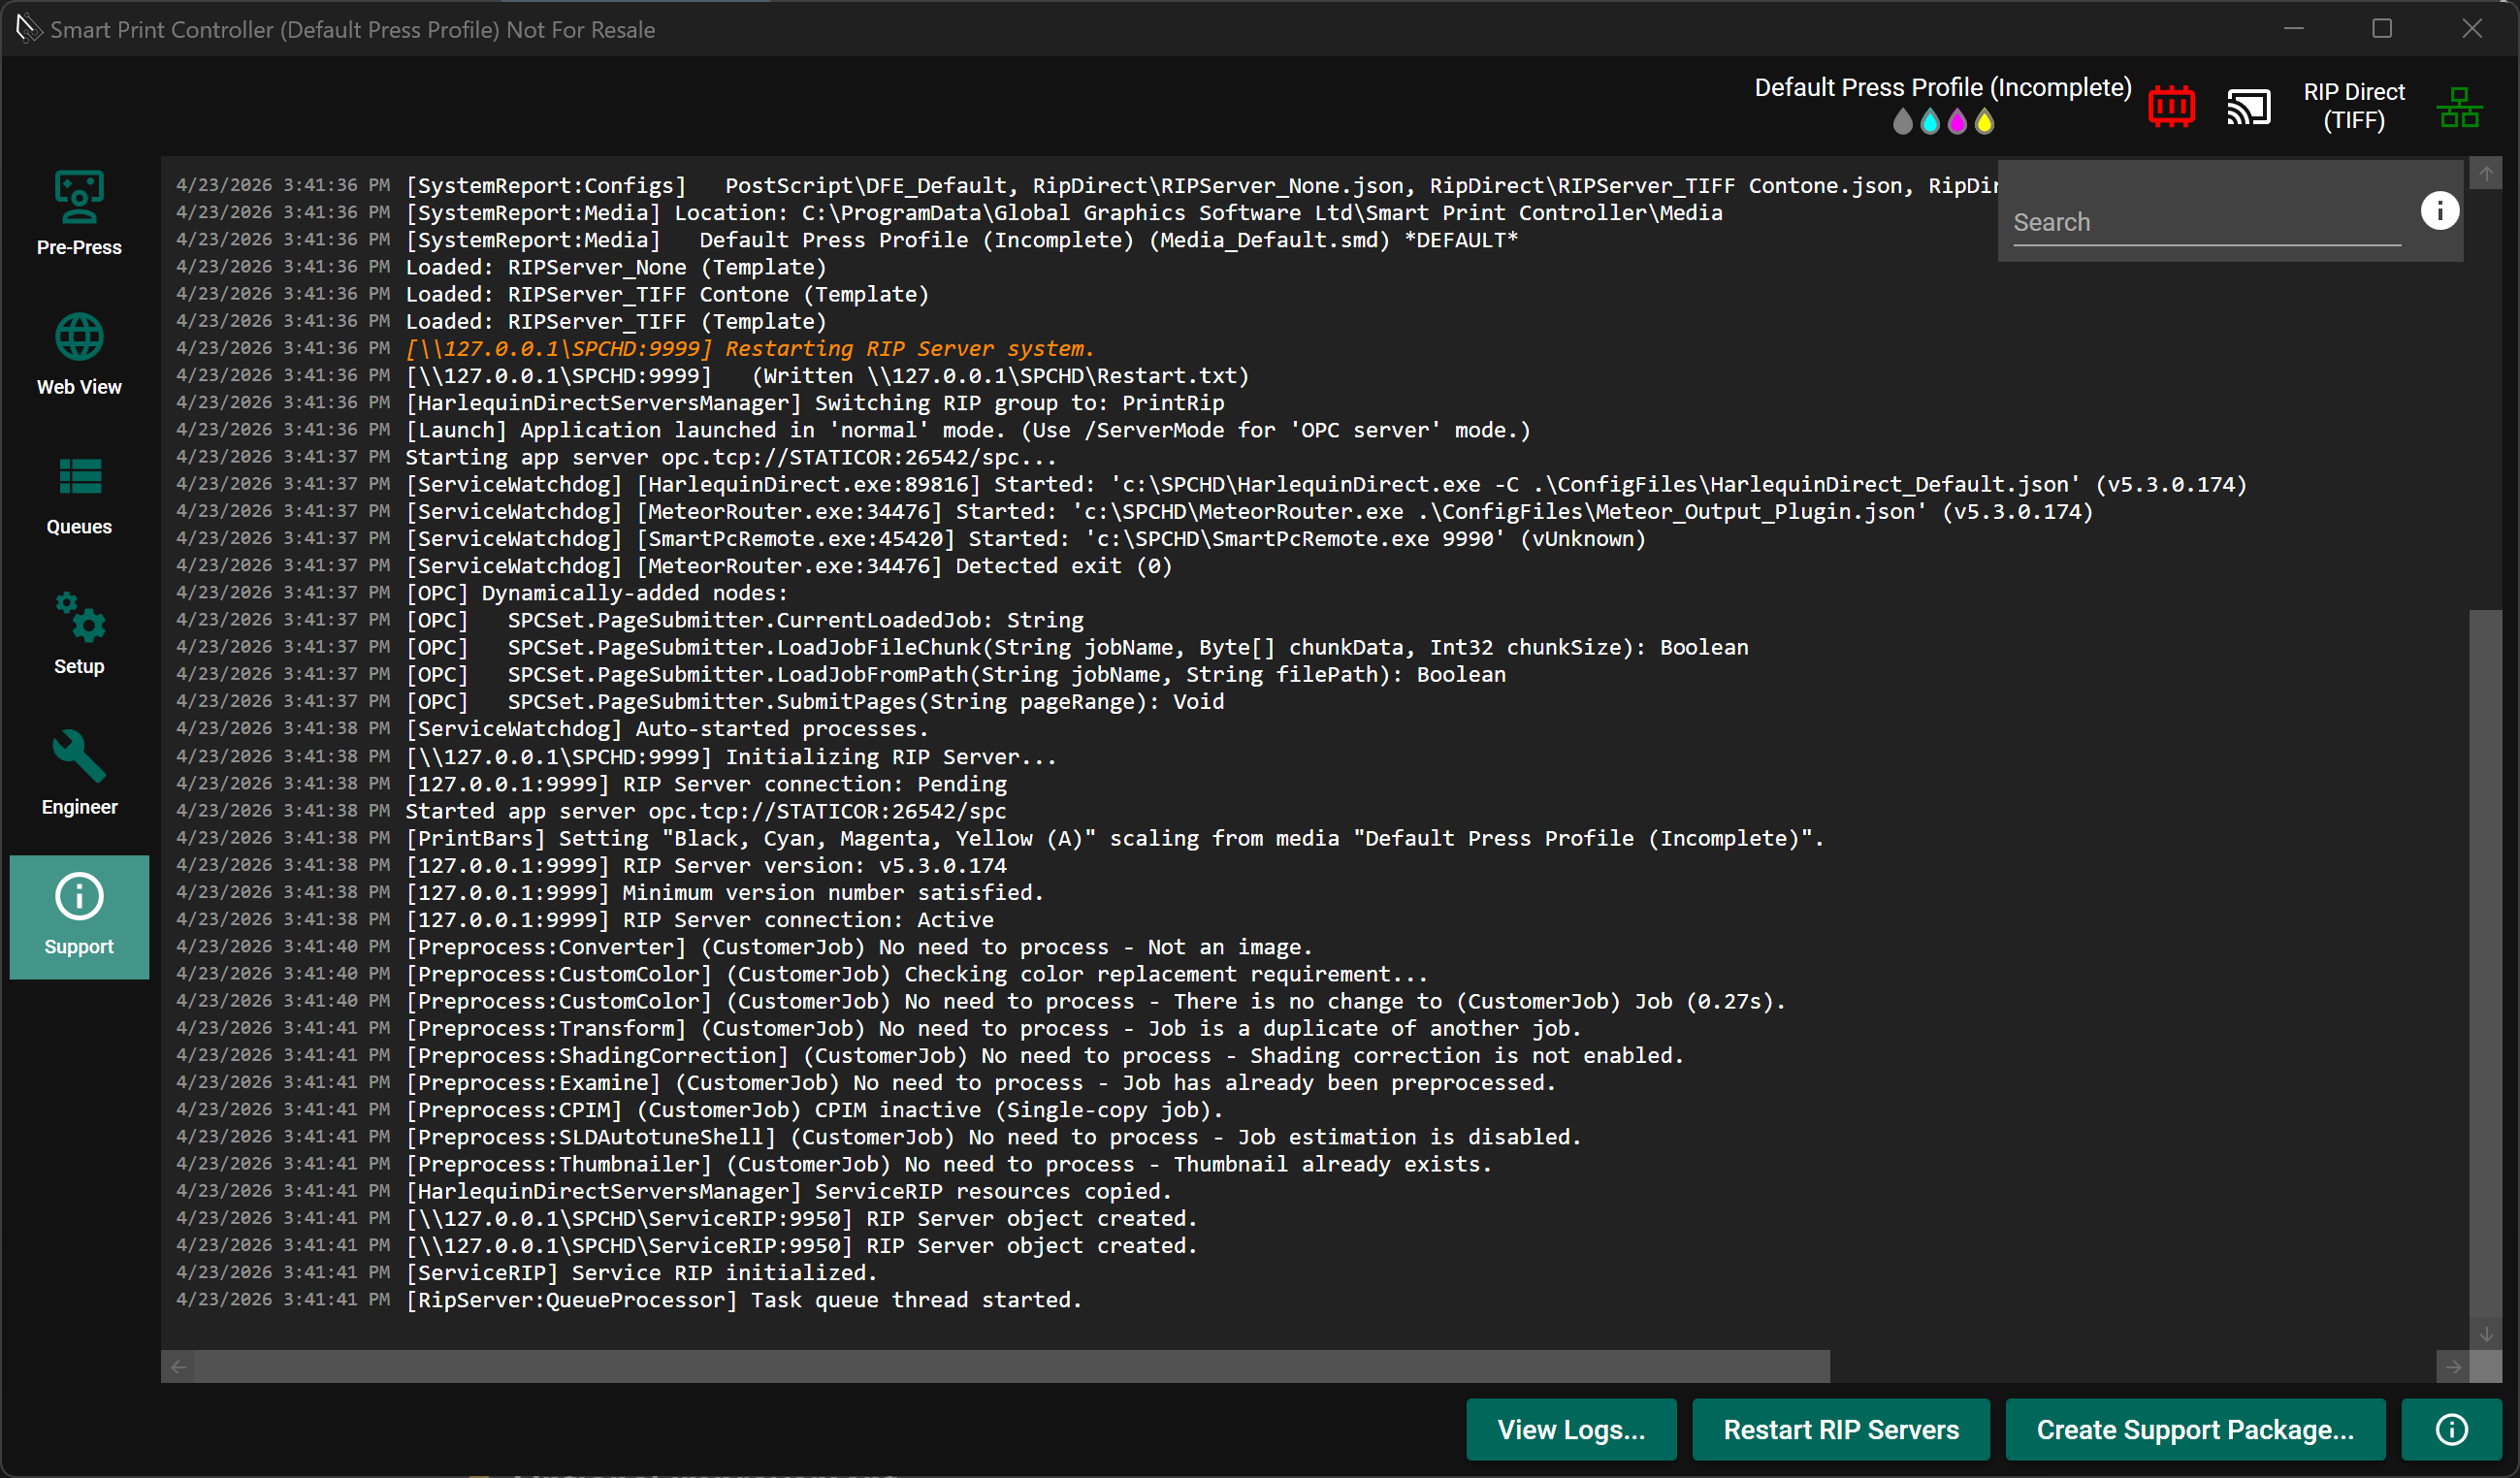Click the red print bar status icon

(2171, 106)
